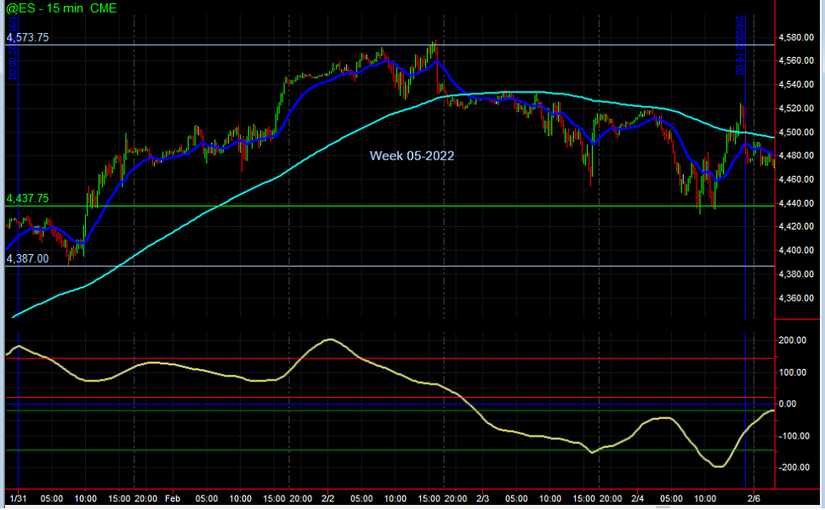Click the -200.00 oscillator axis label
The height and width of the screenshot is (510, 825).
793,468
